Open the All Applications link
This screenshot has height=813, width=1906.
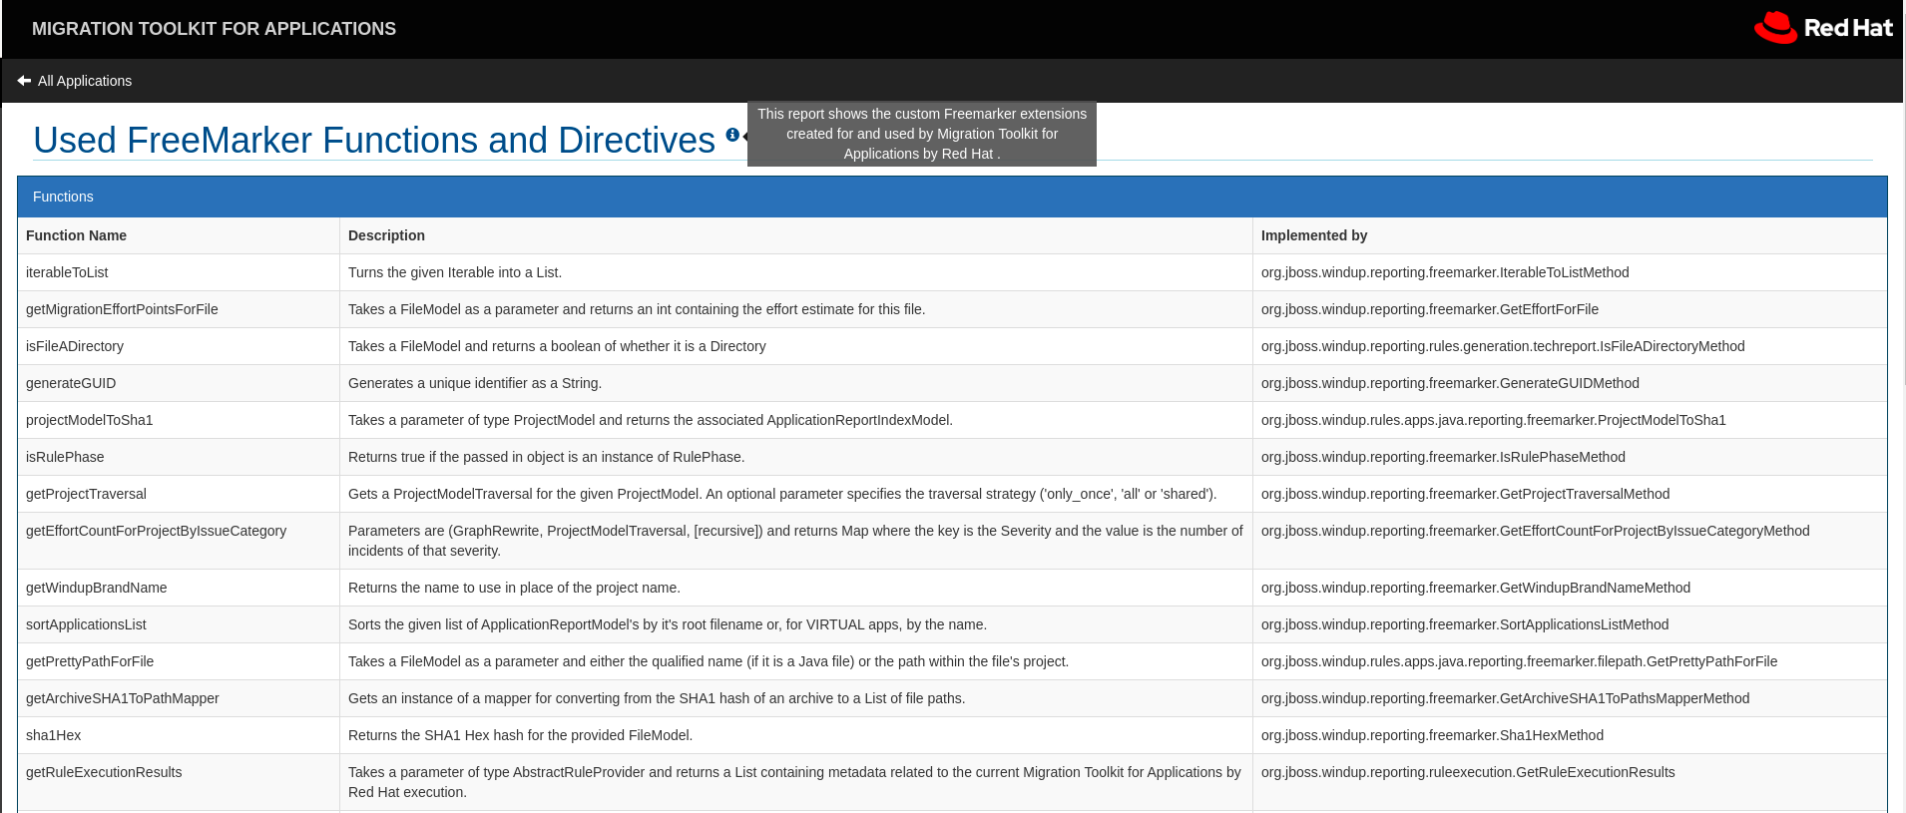85,81
